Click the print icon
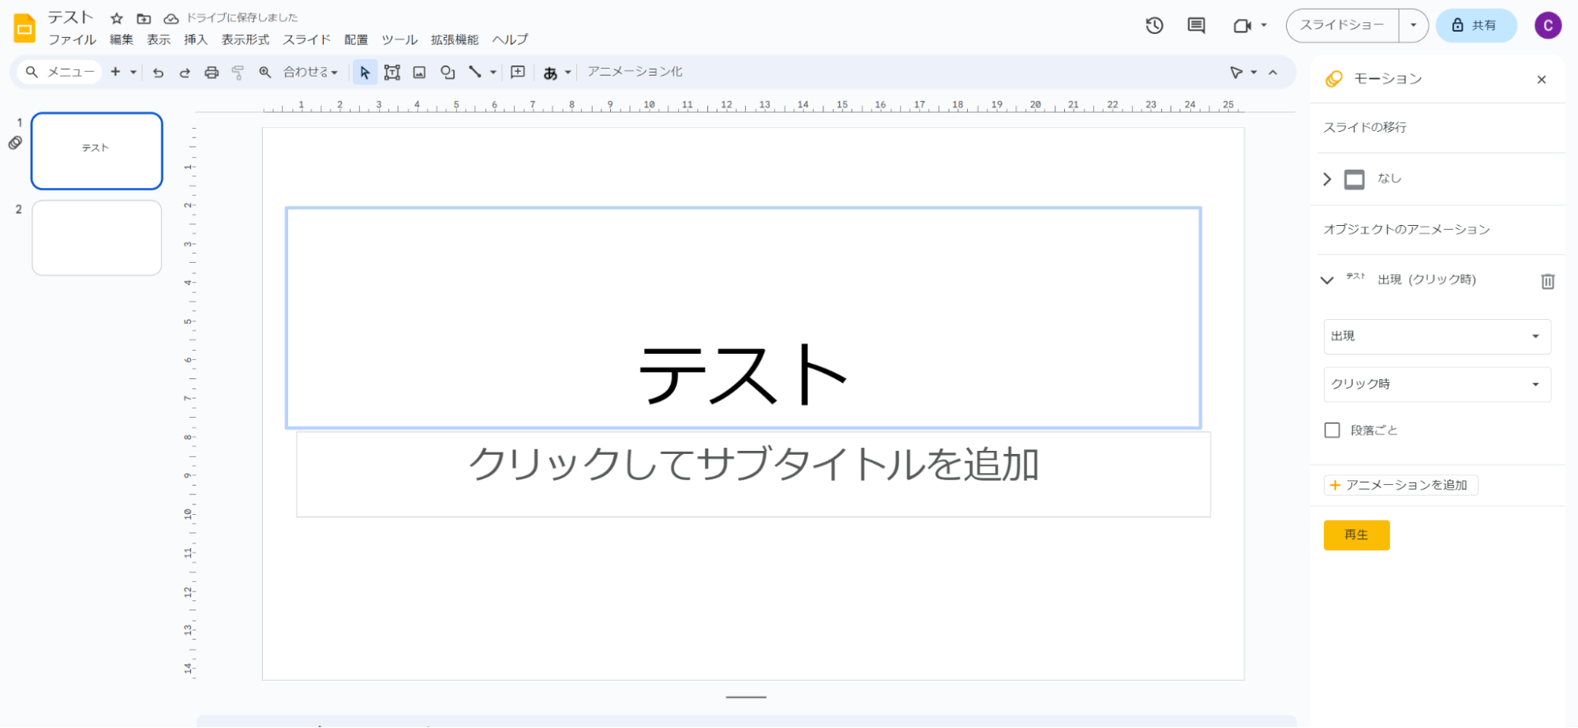The image size is (1578, 728). click(211, 73)
